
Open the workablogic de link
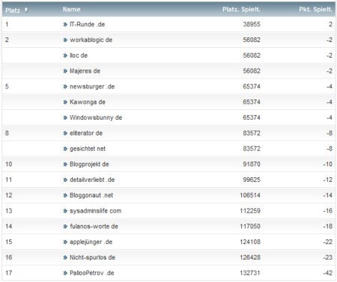point(91,40)
